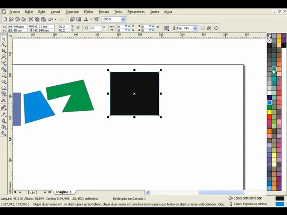Expand the Undo history dropdown arrow
Image resolution: width=287 pixels, height=215 pixels.
[x=56, y=19]
